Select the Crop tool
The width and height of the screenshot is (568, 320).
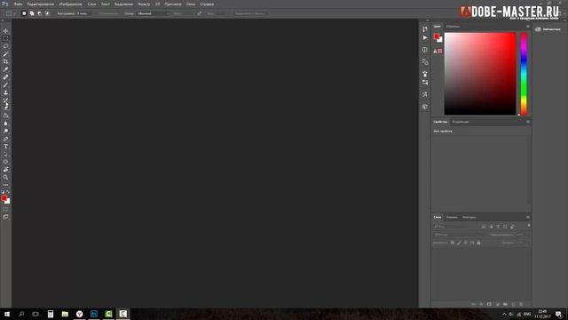5,61
